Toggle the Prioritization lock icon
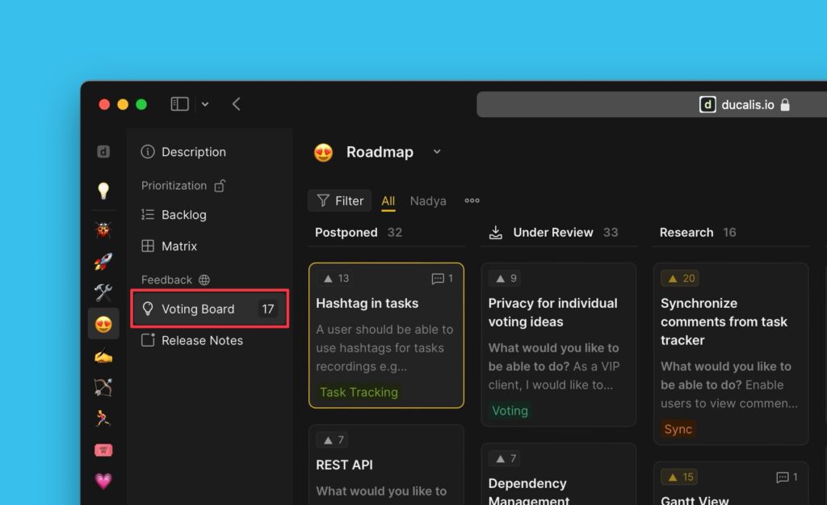Viewport: 827px width, 505px height. coord(220,186)
